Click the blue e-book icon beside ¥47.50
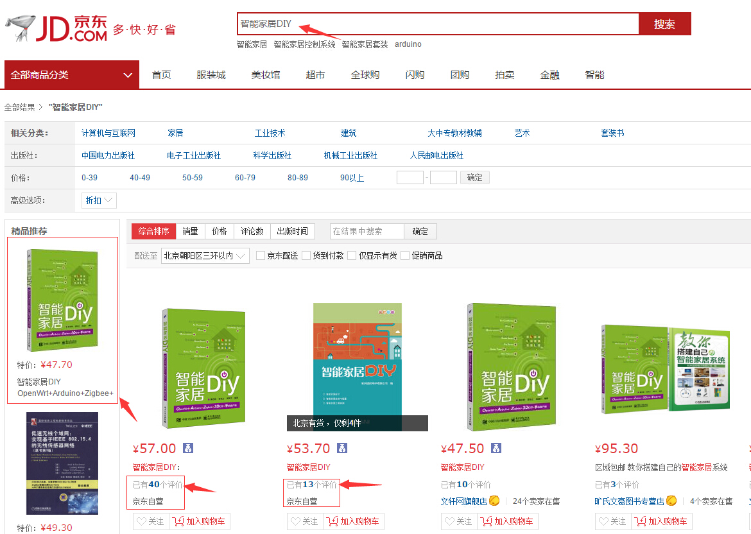 [496, 448]
